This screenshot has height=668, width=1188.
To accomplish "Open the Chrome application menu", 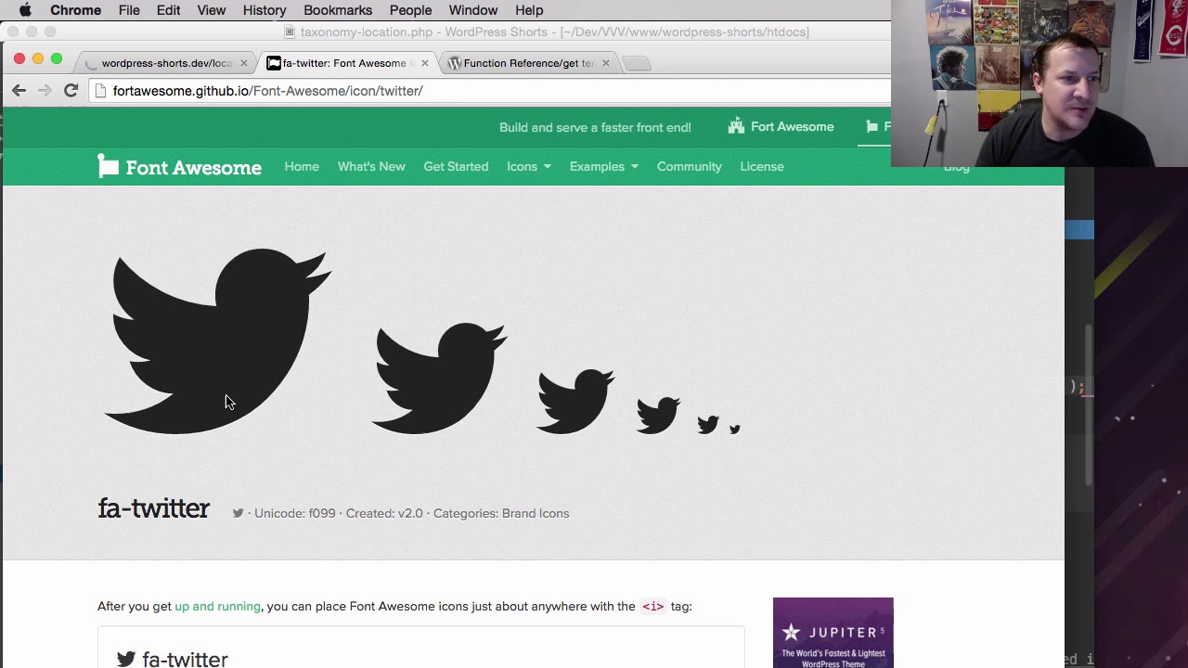I will coord(75,10).
